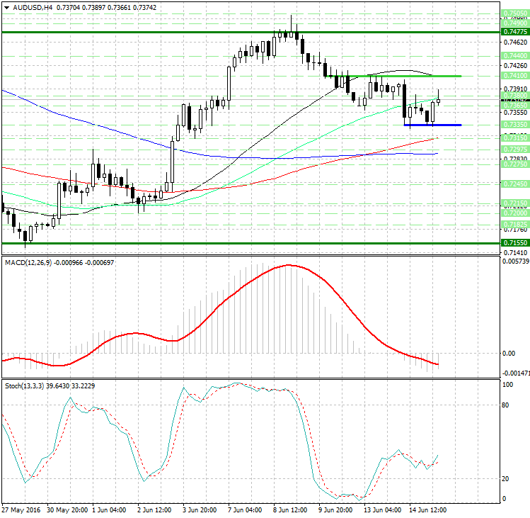This screenshot has width=530, height=518.
Task: Click the MACD 0.00 scale label
Action: click(508, 353)
